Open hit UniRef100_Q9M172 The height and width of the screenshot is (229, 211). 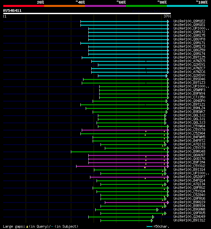pos(189,32)
